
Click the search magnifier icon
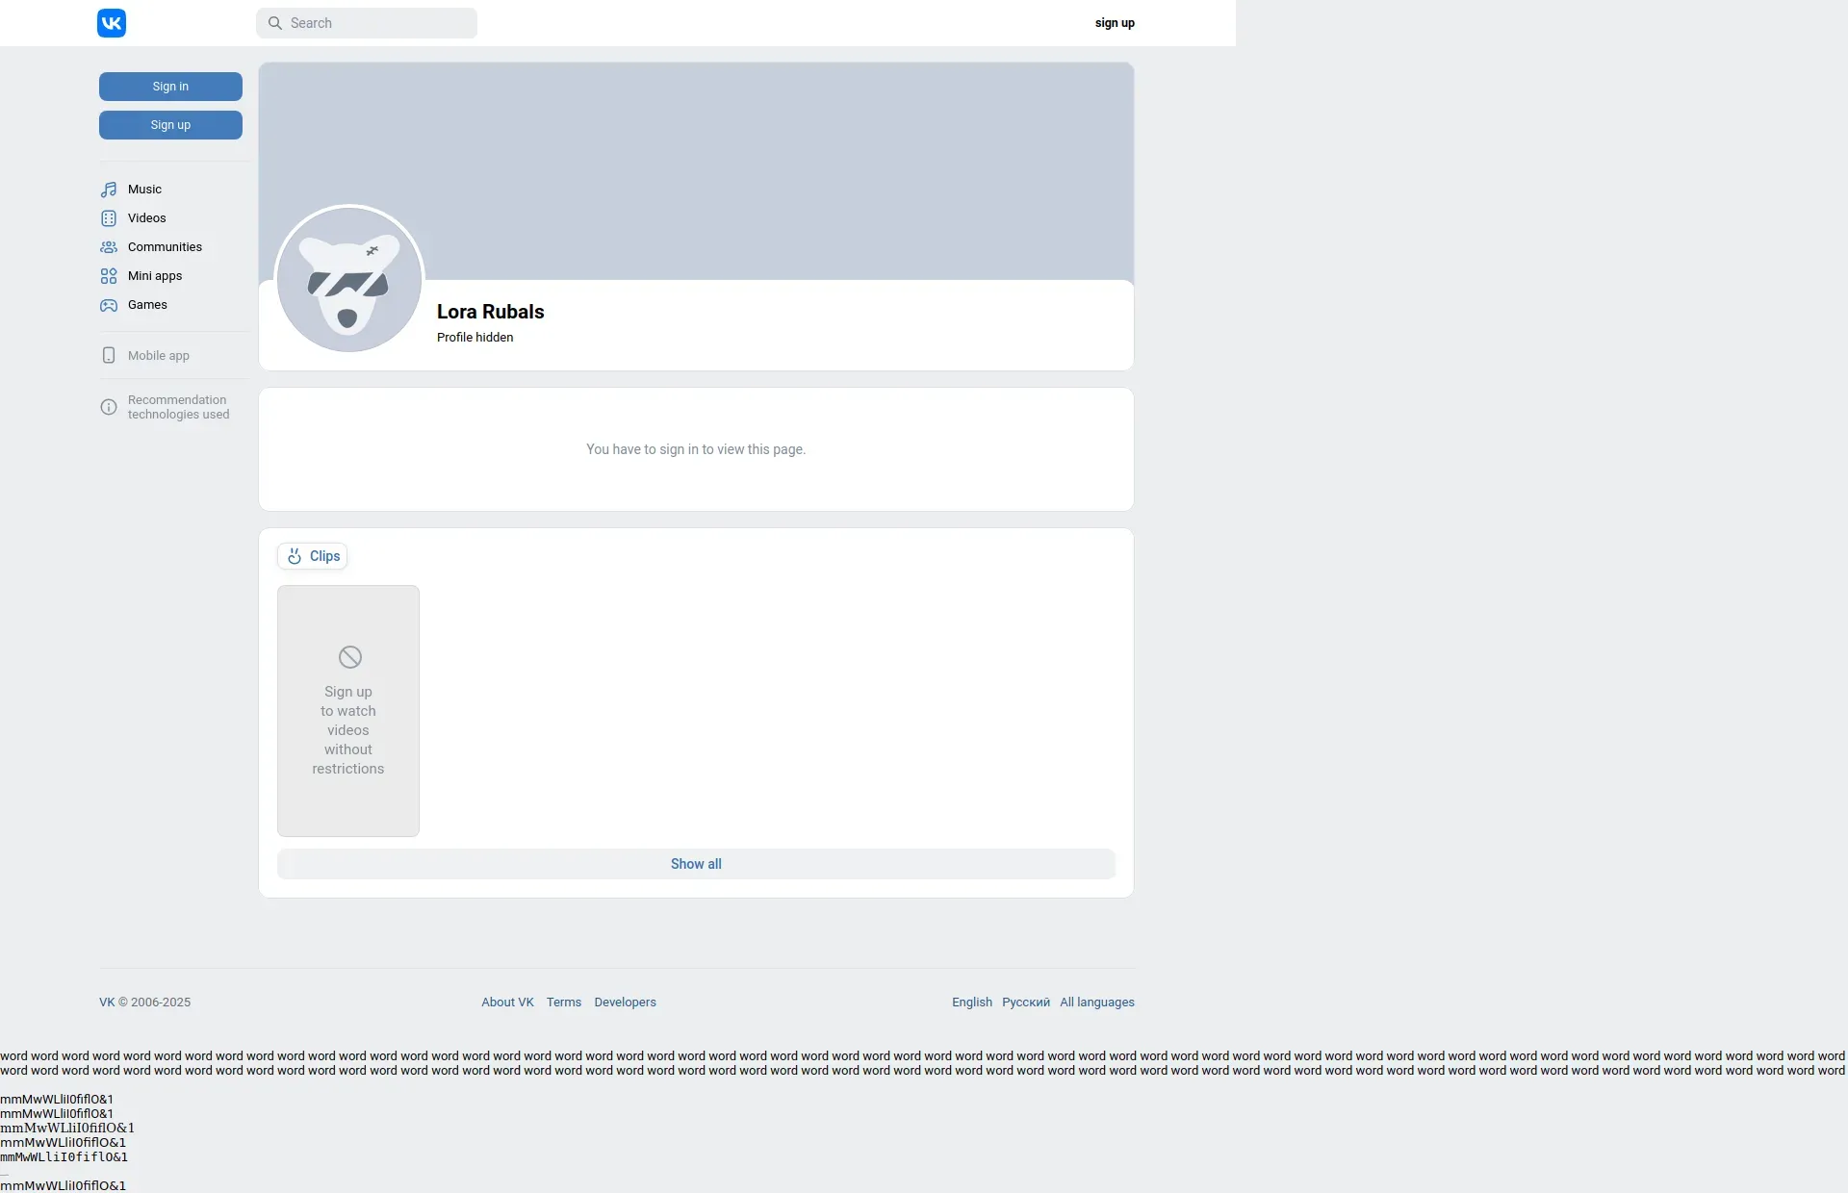[x=275, y=23]
